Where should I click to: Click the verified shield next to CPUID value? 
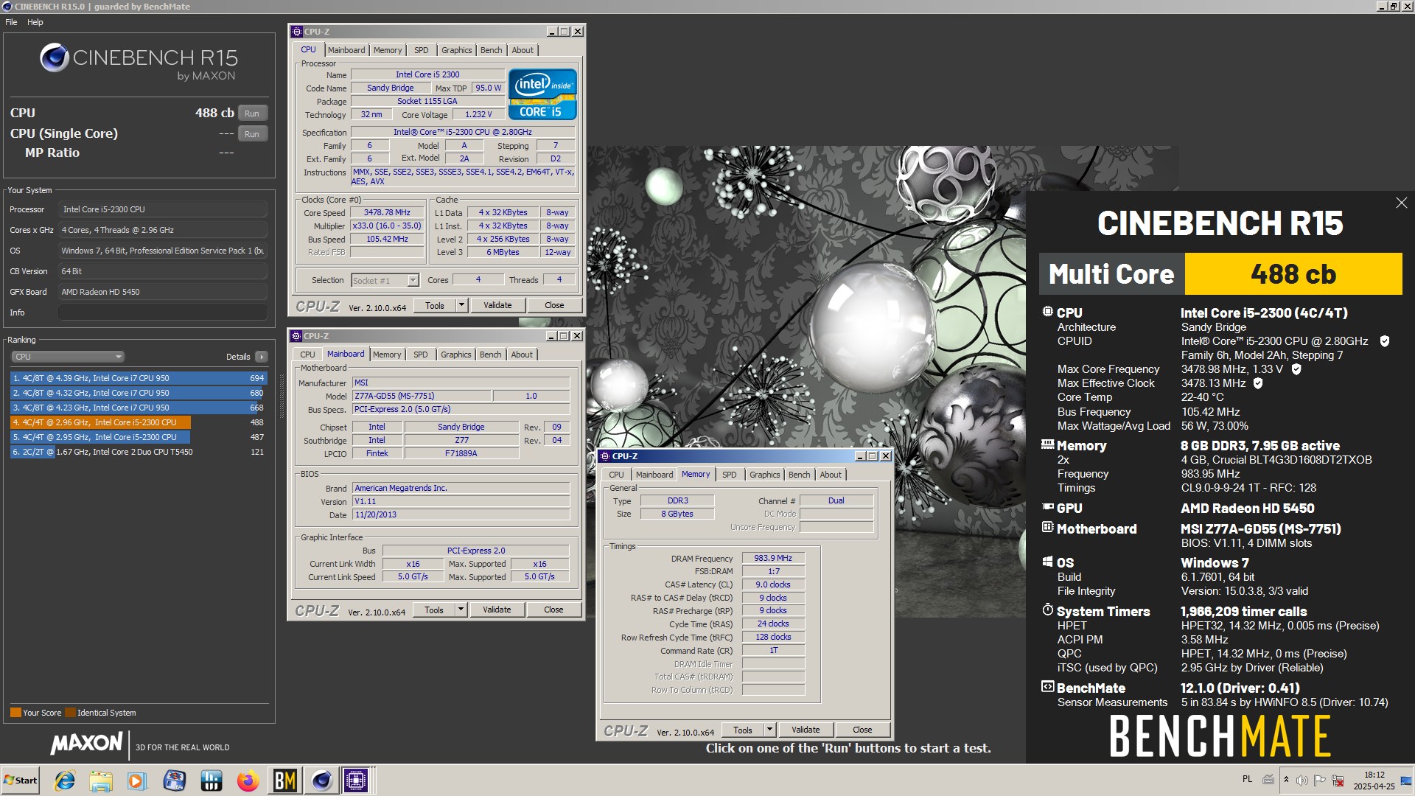1384,341
